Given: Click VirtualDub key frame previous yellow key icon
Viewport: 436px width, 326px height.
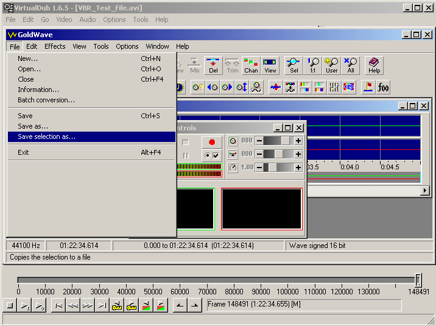Looking at the screenshot, I should [117, 305].
